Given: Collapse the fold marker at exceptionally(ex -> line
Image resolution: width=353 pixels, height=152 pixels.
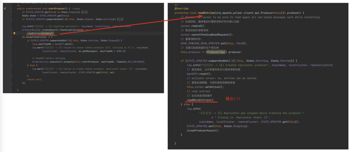Looking at the screenshot, I should (x=11, y=37).
